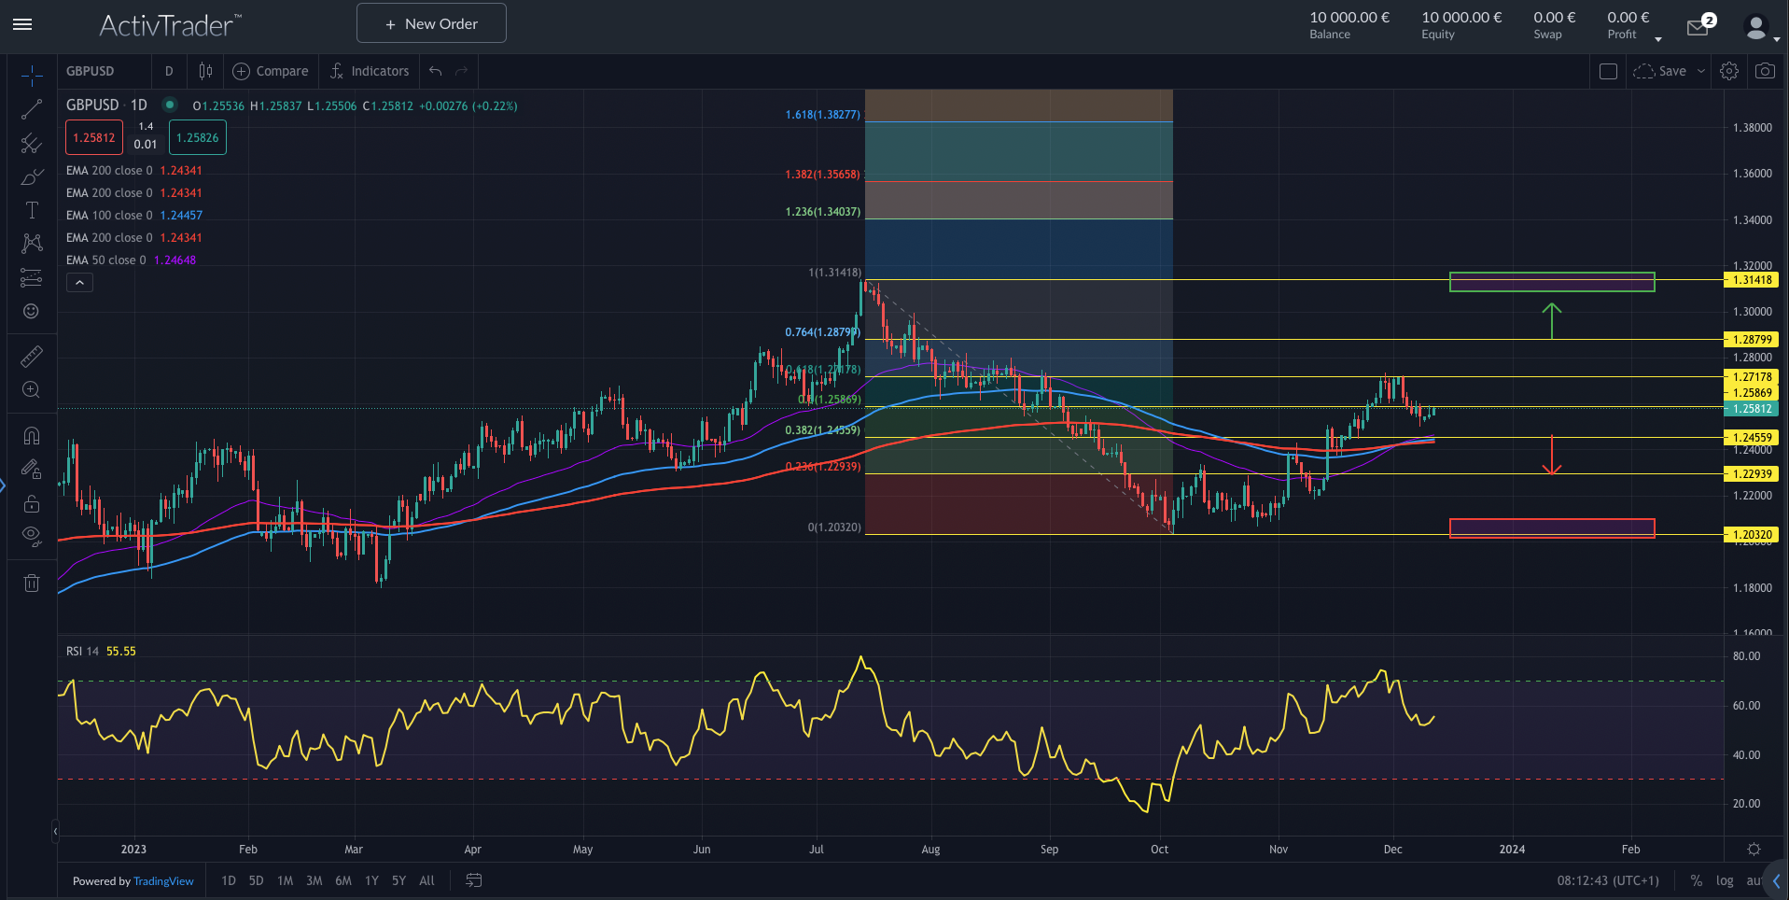1789x900 pixels.
Task: Switch chart range to 1Y
Action: pyautogui.click(x=370, y=880)
